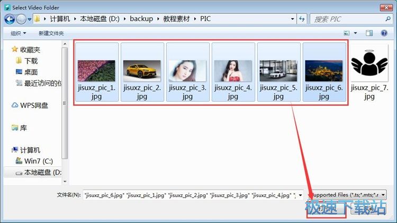Open the 组织 menu

(x=18, y=33)
